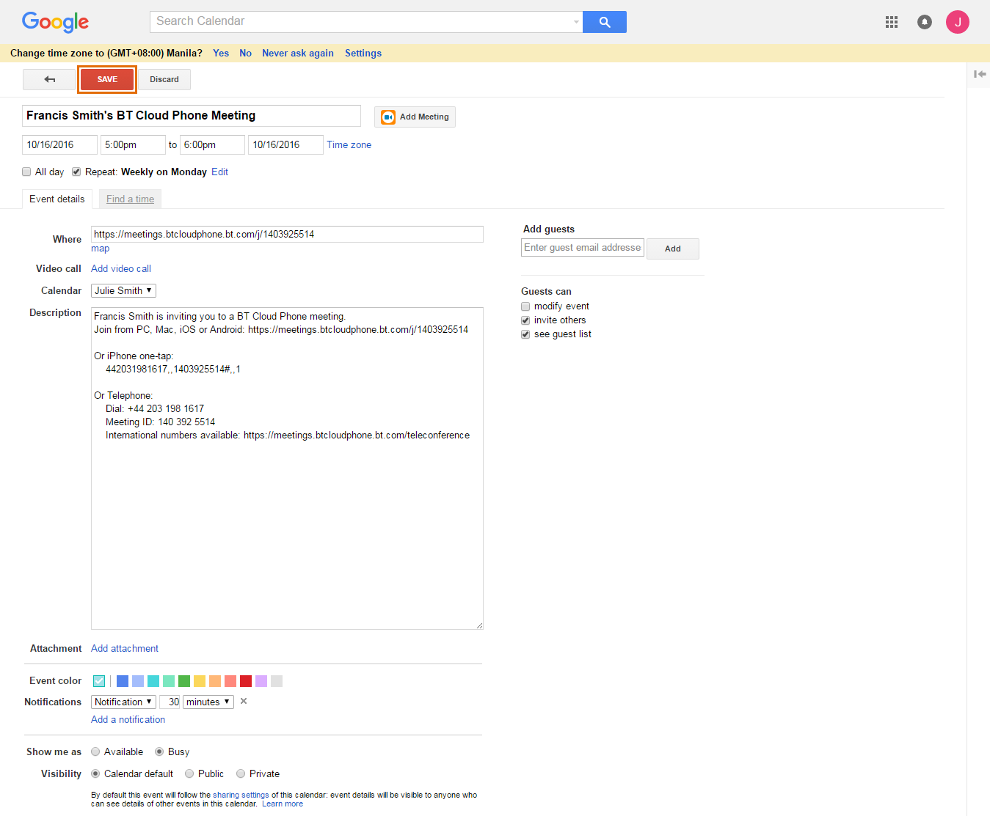Open the start date 10/16/2016 field
The image size is (990, 816).
tap(59, 145)
